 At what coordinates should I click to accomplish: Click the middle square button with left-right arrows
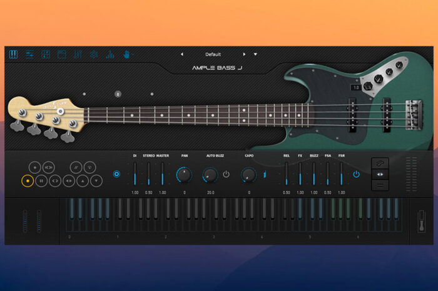(x=380, y=174)
